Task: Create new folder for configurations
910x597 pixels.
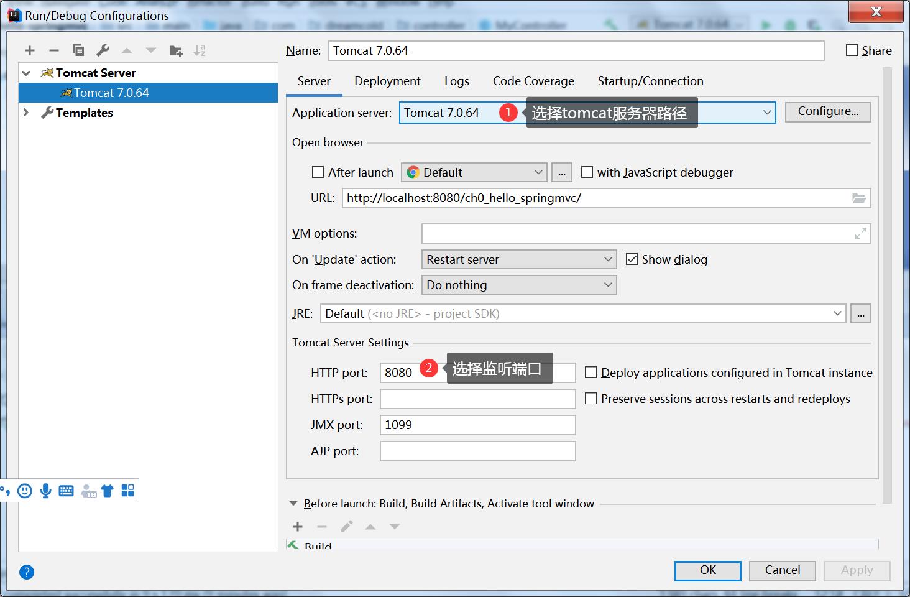Action: (176, 50)
